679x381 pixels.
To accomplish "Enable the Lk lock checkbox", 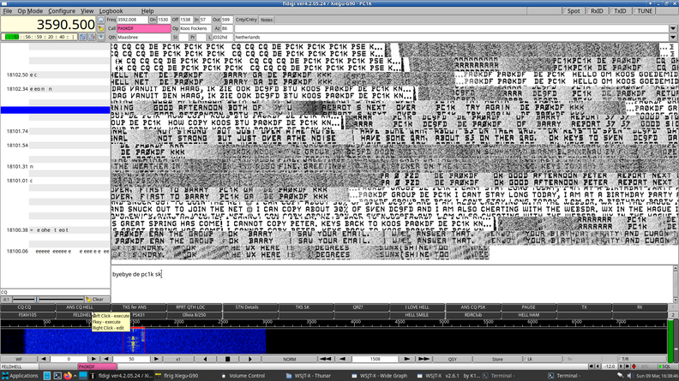I will [529, 359].
